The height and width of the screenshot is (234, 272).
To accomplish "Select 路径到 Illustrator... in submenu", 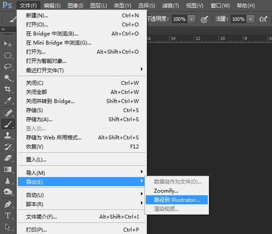I will pyautogui.click(x=177, y=200).
